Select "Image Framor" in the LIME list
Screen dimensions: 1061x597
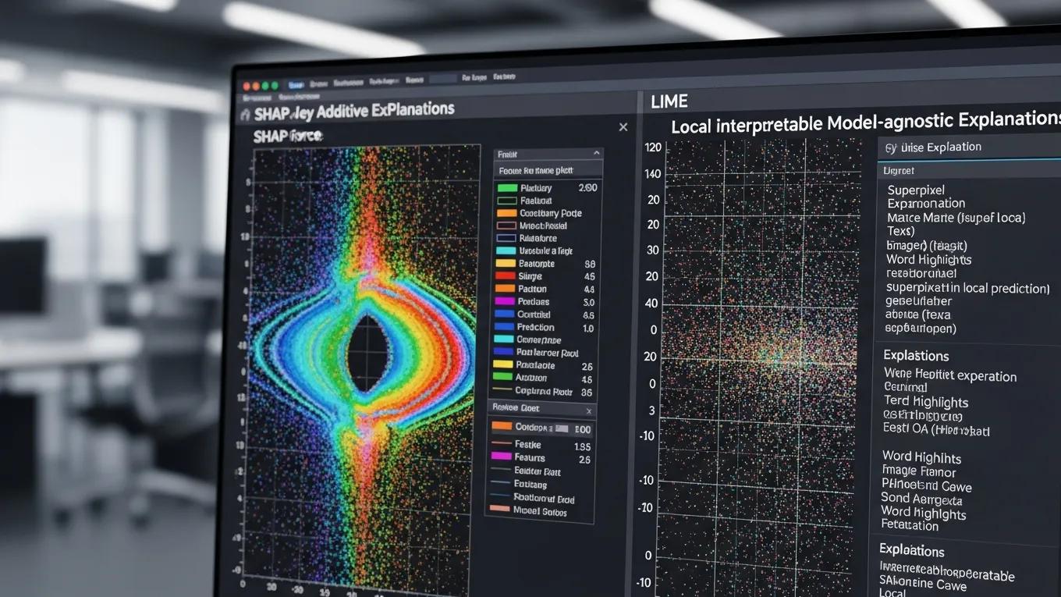coord(919,471)
